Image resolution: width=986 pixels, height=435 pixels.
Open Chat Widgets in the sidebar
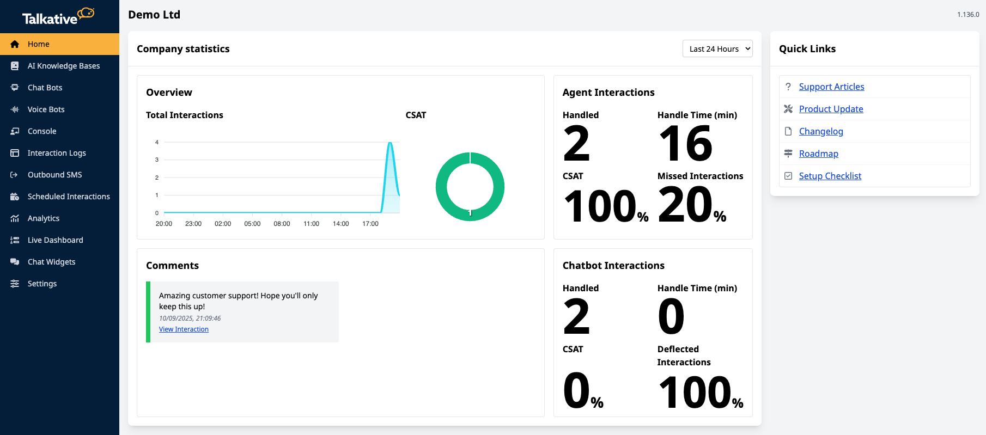pos(51,262)
